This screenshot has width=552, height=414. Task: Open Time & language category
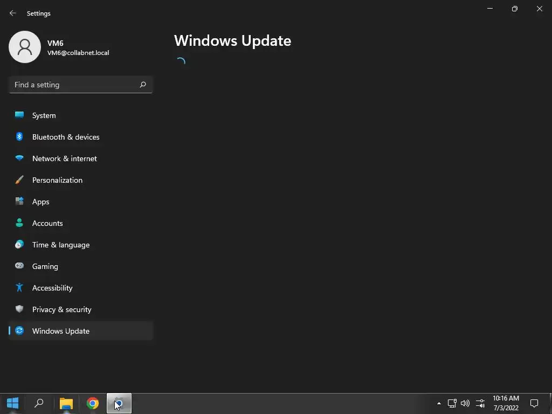click(x=81, y=245)
